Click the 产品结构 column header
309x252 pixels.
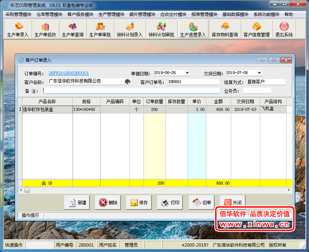point(273,102)
